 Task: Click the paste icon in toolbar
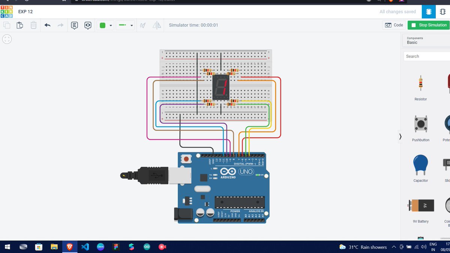pos(20,25)
